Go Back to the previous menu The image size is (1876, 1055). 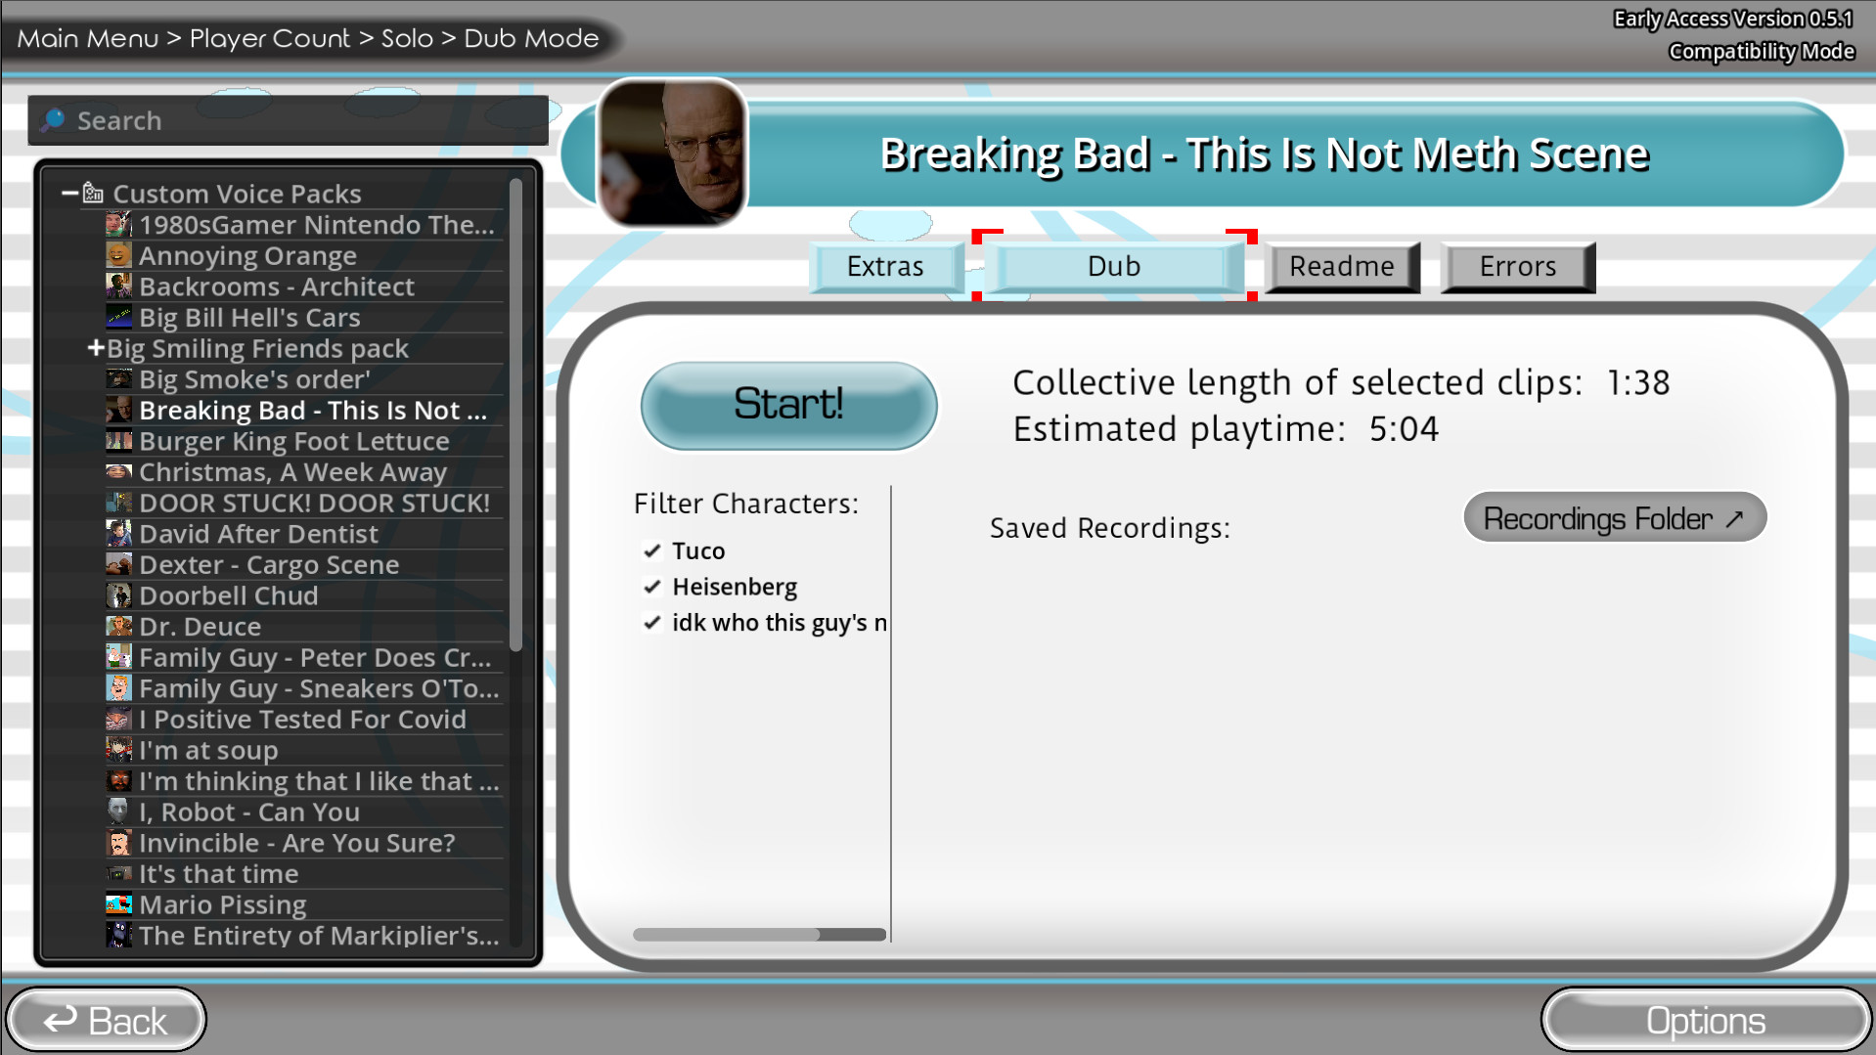tap(106, 1021)
